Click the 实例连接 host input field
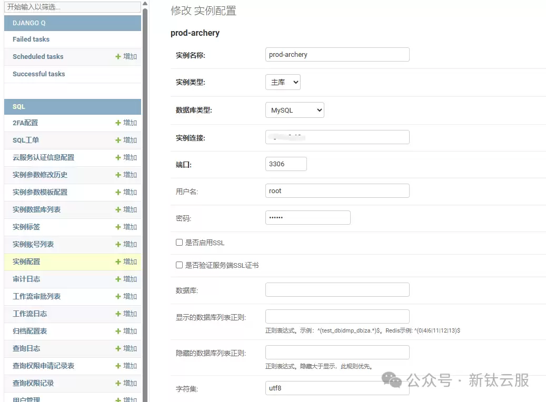546x402 pixels. click(x=337, y=137)
